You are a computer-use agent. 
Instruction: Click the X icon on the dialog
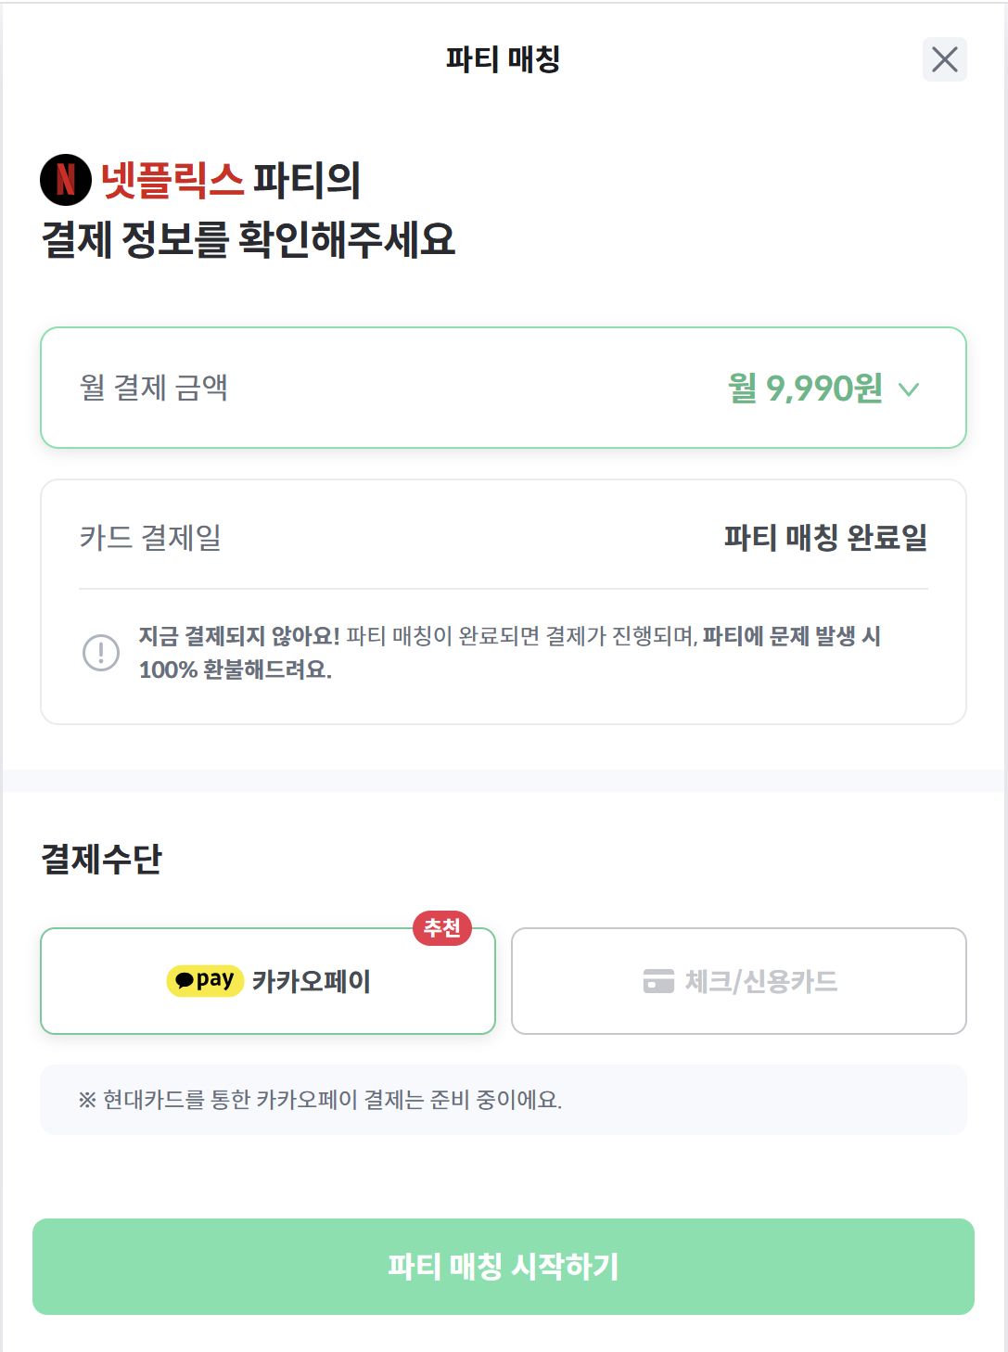[x=946, y=60]
